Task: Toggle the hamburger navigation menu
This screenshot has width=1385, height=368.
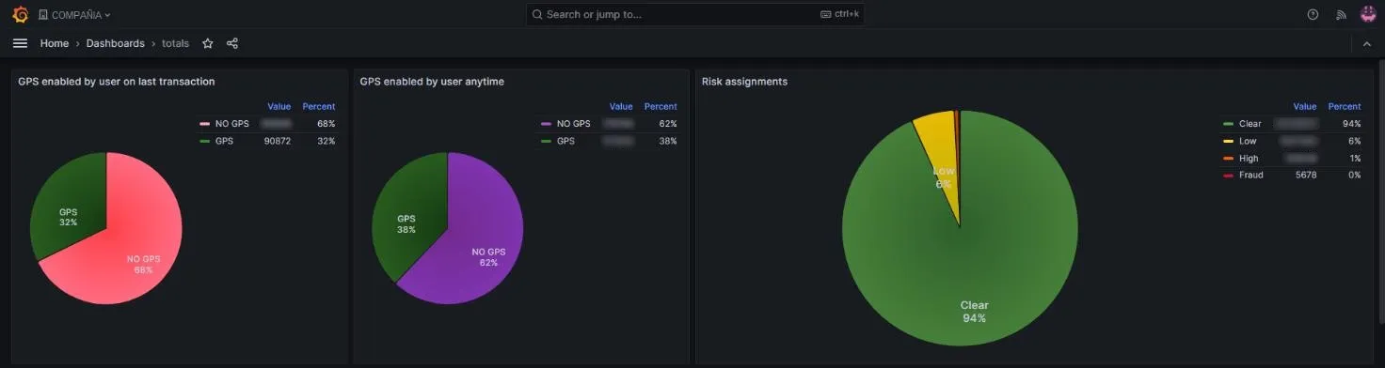Action: [x=20, y=43]
